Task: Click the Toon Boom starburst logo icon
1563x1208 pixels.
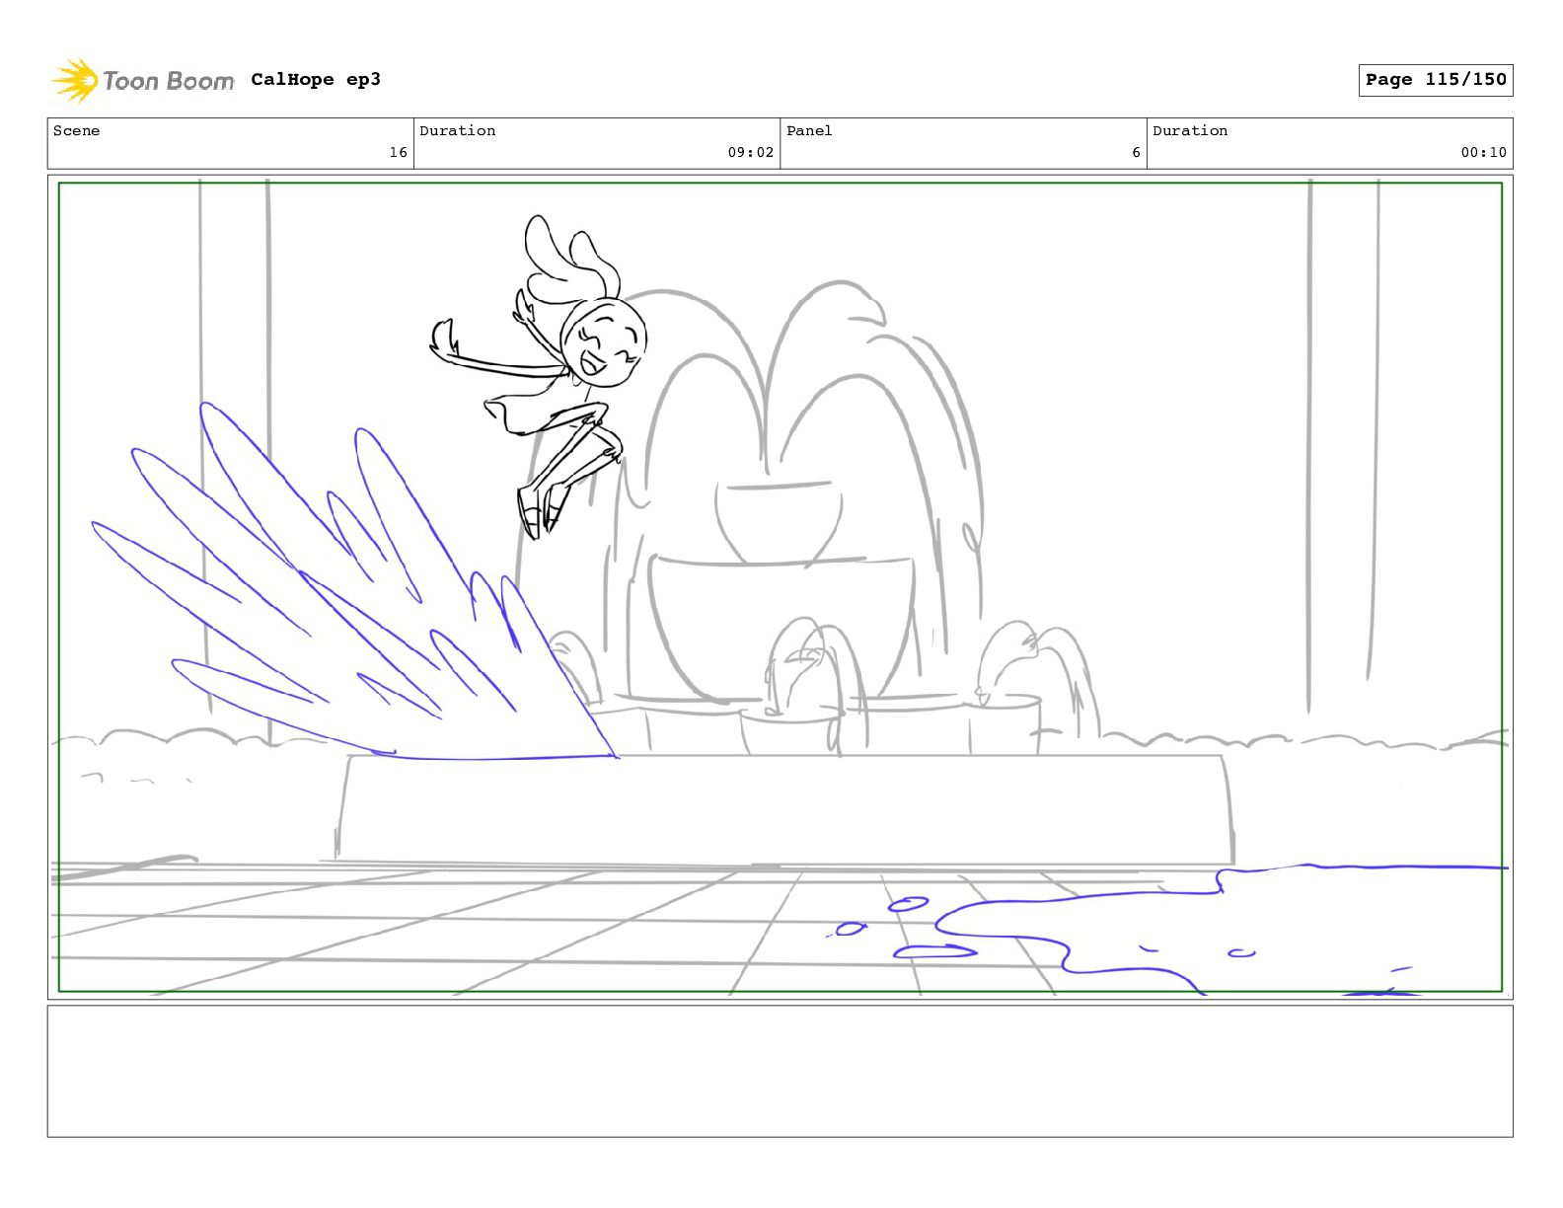Action: [x=75, y=80]
